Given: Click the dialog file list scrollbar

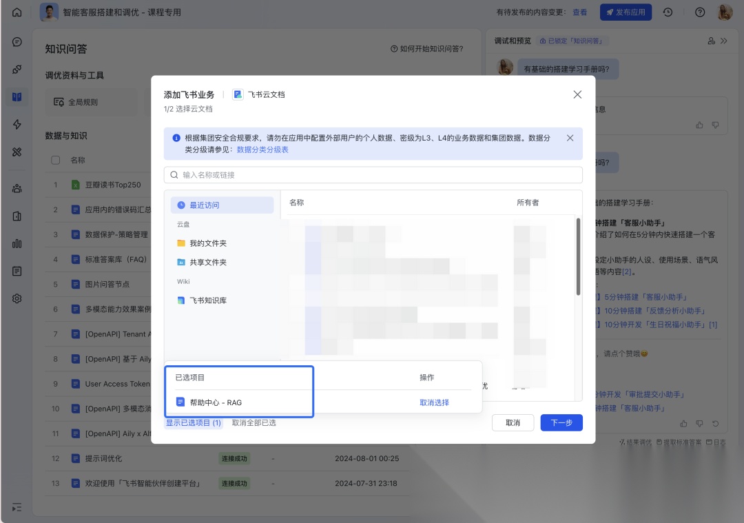Looking at the screenshot, I should (x=578, y=257).
